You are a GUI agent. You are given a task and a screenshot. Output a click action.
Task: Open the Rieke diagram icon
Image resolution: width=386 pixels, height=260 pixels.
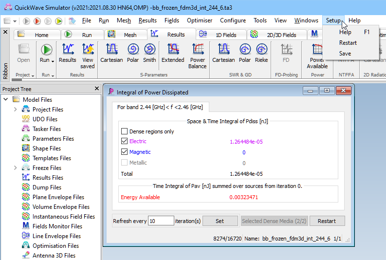261,49
